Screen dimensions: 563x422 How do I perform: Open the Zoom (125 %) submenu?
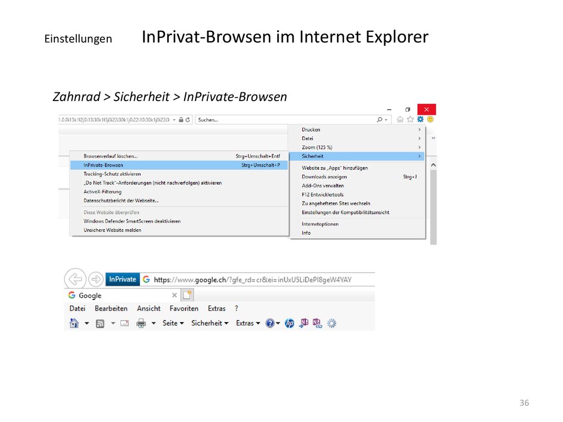tap(357, 147)
